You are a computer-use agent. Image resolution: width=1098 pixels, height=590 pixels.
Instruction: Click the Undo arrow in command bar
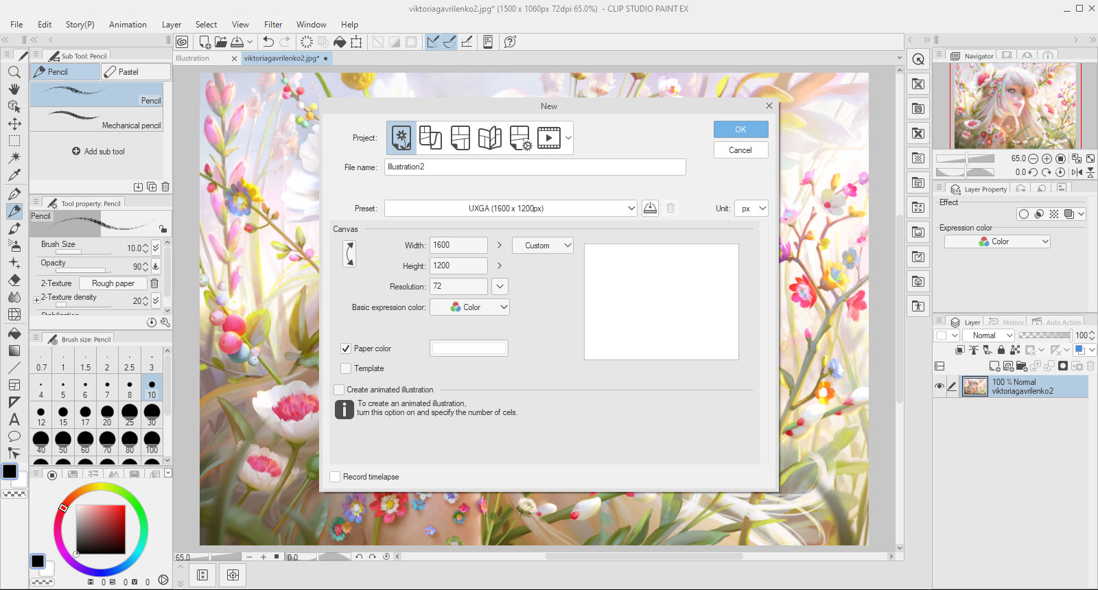[268, 42]
